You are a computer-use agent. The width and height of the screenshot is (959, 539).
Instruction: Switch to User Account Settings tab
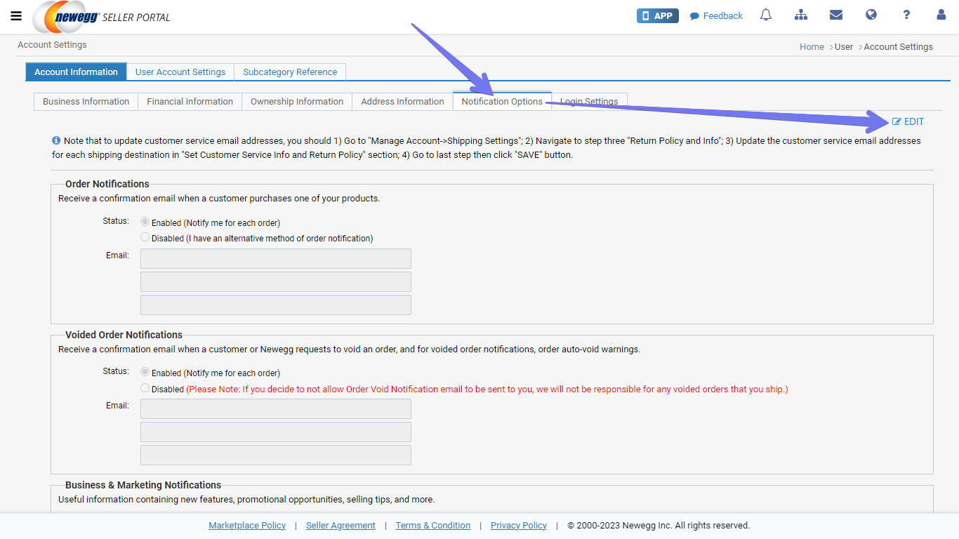pos(180,72)
